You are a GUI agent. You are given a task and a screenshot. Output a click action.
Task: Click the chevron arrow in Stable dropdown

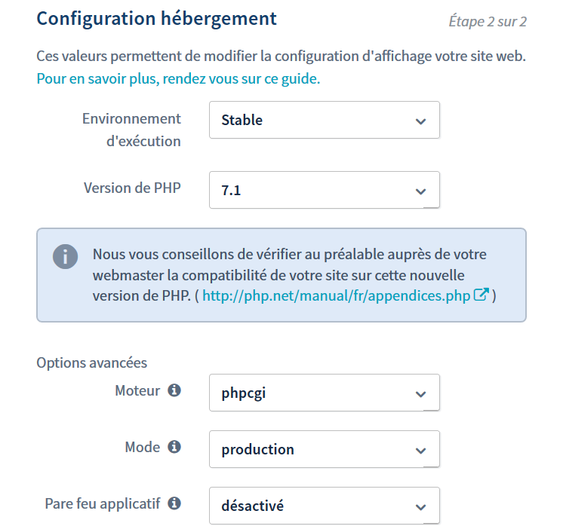point(421,121)
